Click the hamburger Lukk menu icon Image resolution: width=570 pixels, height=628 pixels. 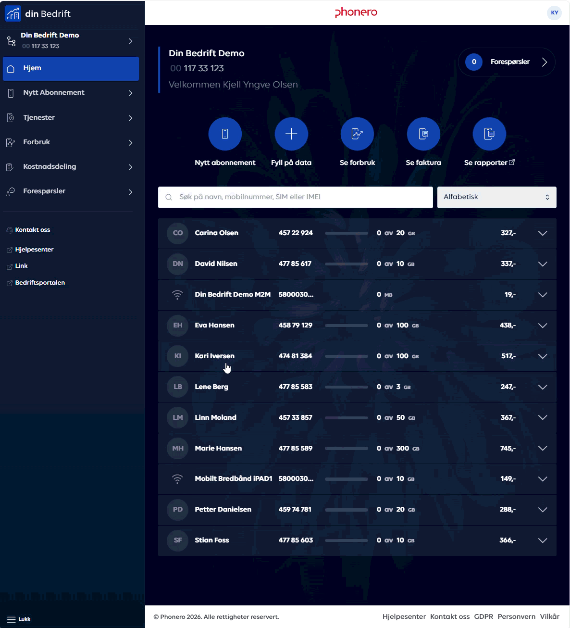pyautogui.click(x=11, y=619)
